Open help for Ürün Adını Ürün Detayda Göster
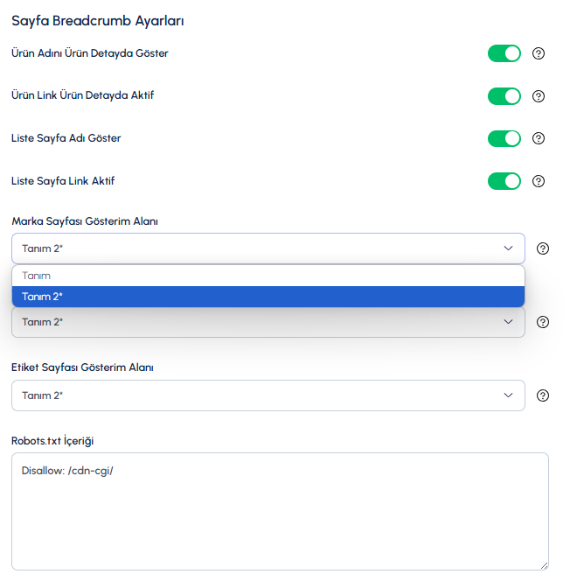This screenshot has height=581, width=570. pos(539,53)
